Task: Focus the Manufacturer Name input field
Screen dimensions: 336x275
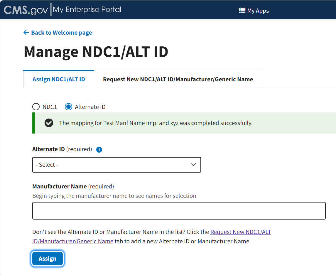Action: (x=179, y=210)
